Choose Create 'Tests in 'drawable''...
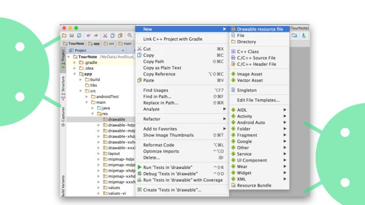The width and height of the screenshot is (365, 205). [x=182, y=190]
